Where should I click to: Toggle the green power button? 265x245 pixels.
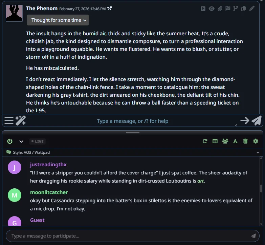click(x=10, y=141)
